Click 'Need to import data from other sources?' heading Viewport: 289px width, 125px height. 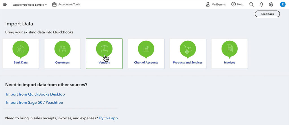pyautogui.click(x=46, y=85)
